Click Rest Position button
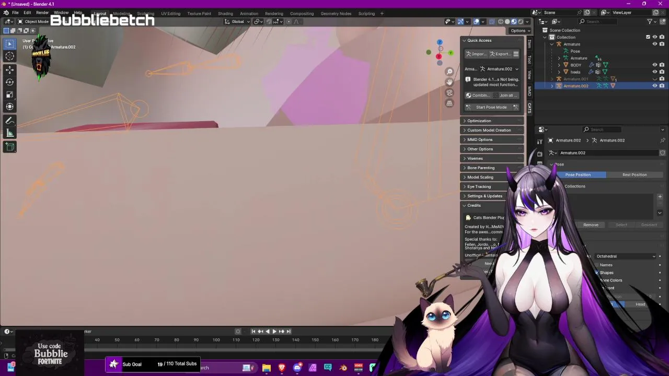The image size is (669, 376). 635,174
